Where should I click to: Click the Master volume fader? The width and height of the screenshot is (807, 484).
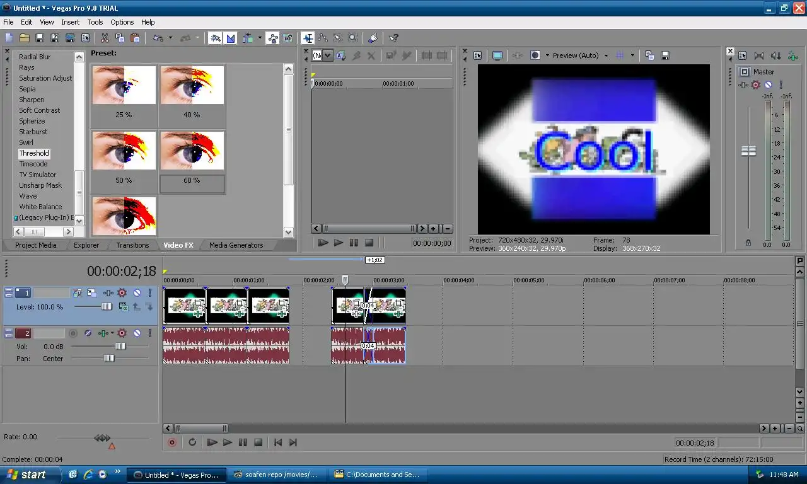click(748, 151)
